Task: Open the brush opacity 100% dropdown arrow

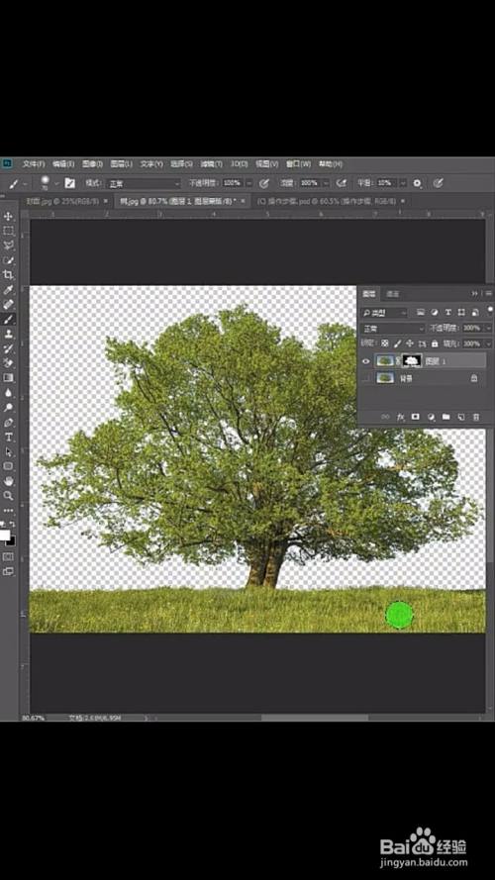Action: (249, 183)
